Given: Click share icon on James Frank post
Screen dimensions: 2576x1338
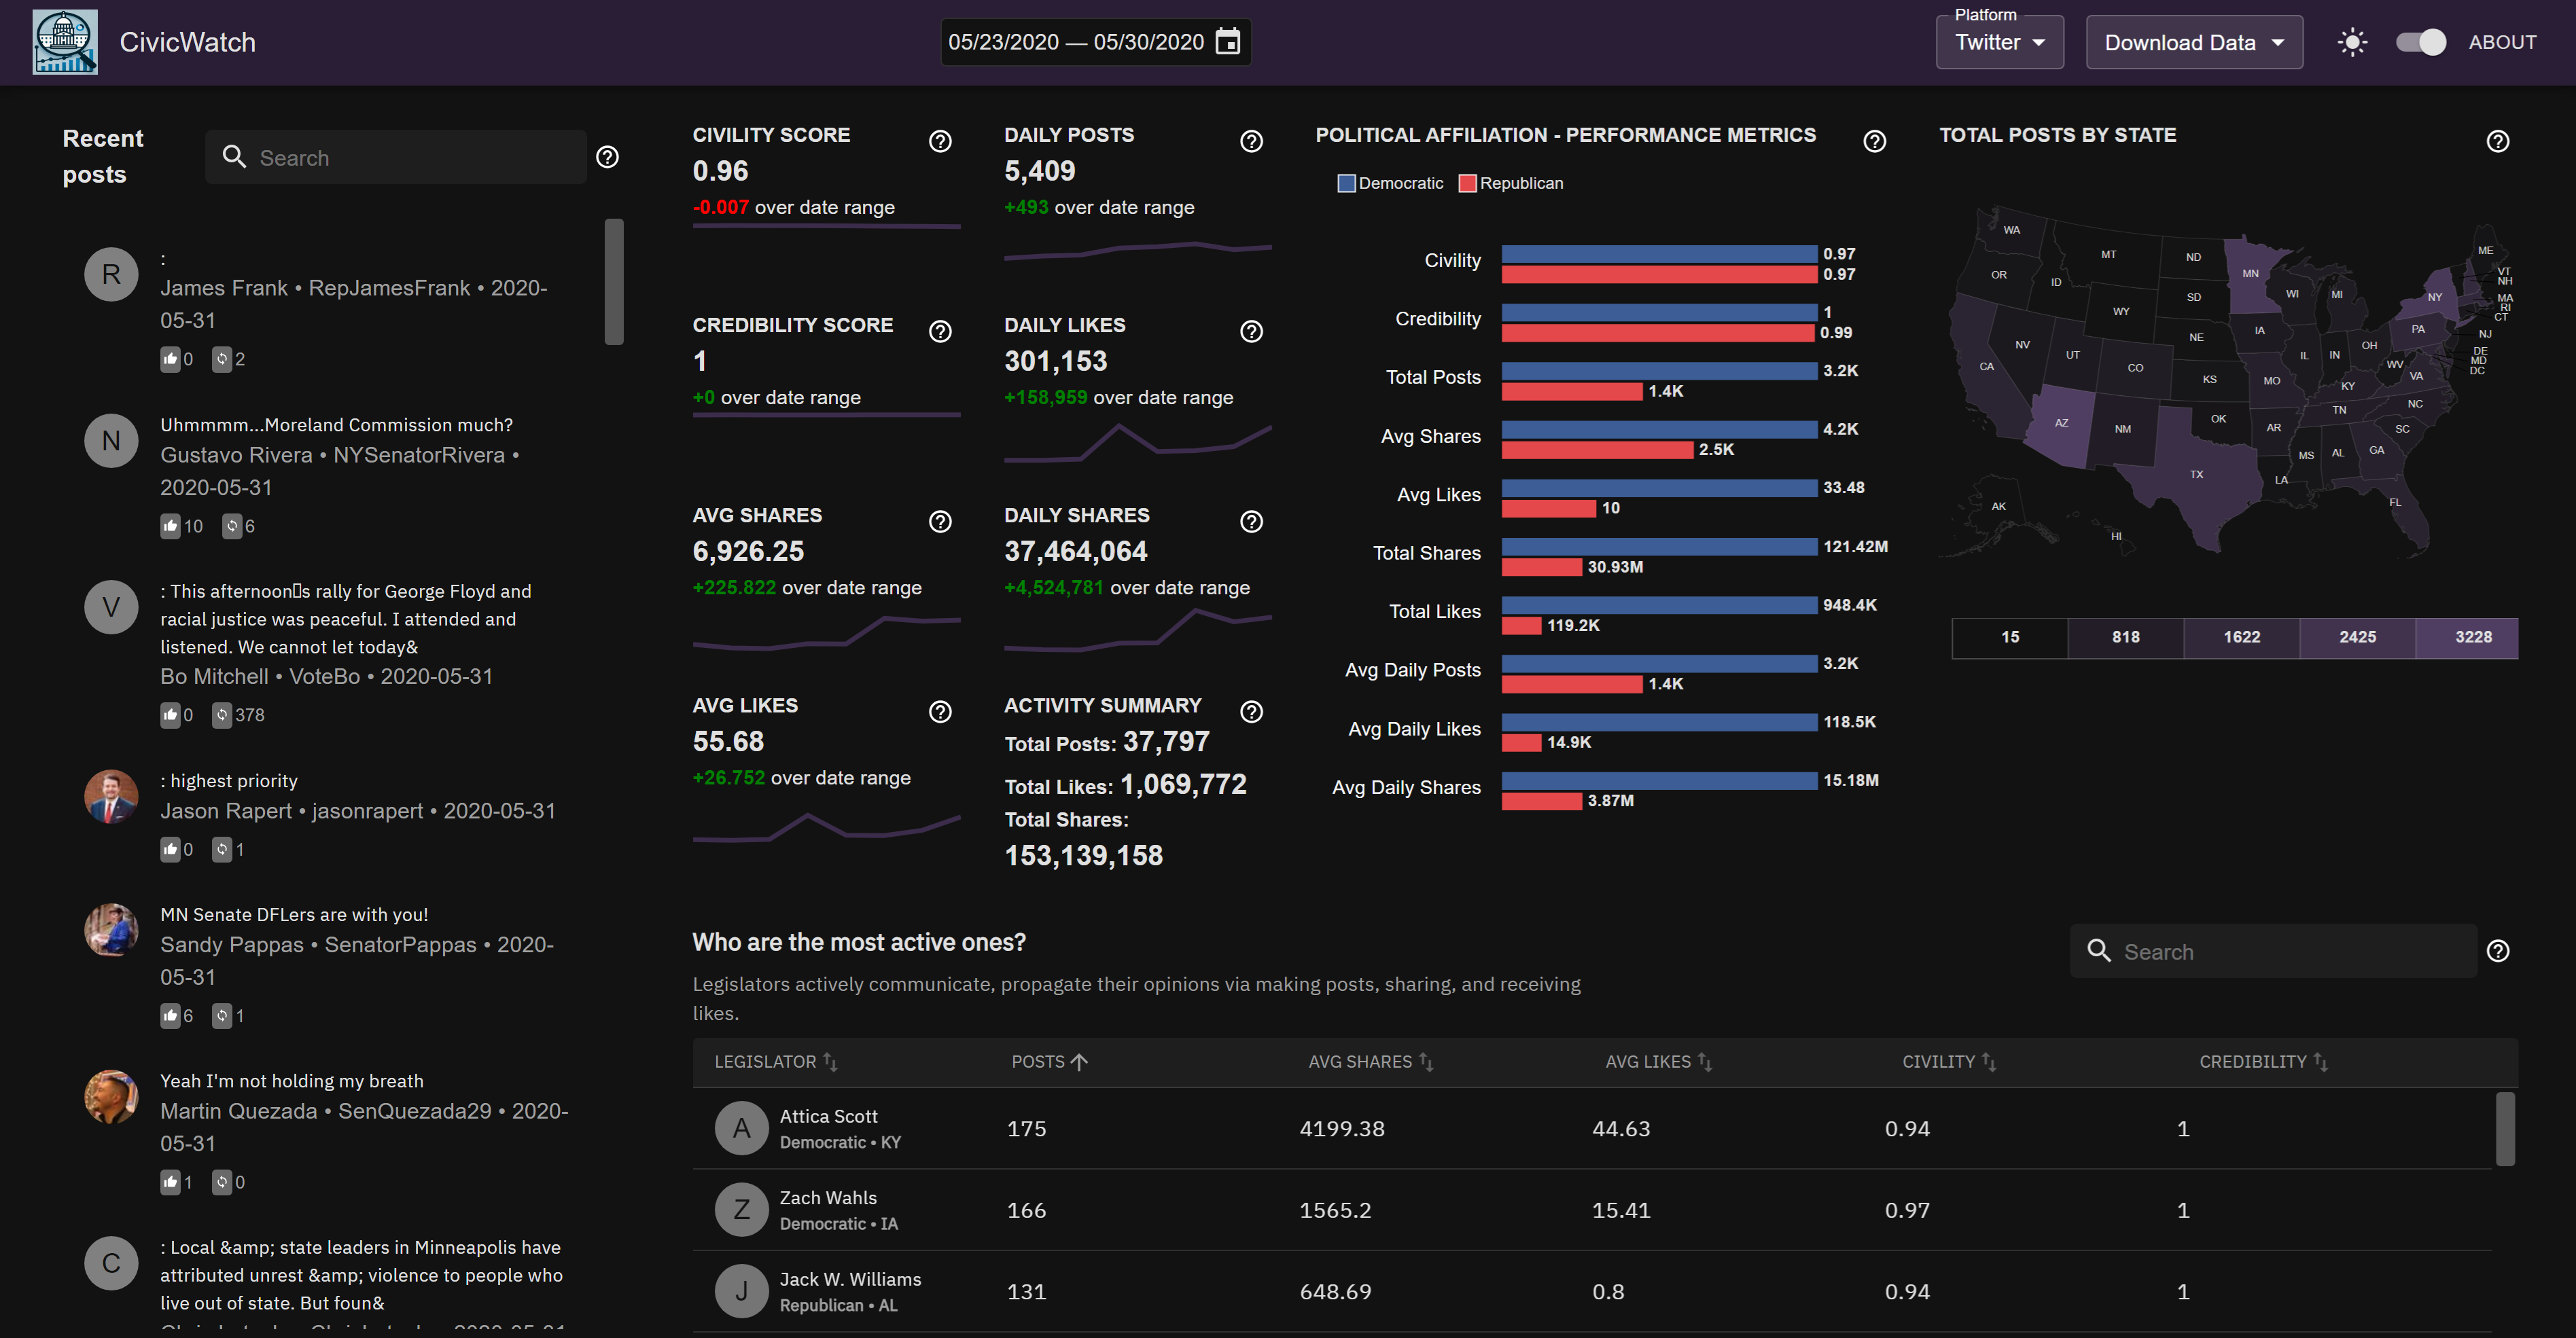Looking at the screenshot, I should coord(222,359).
